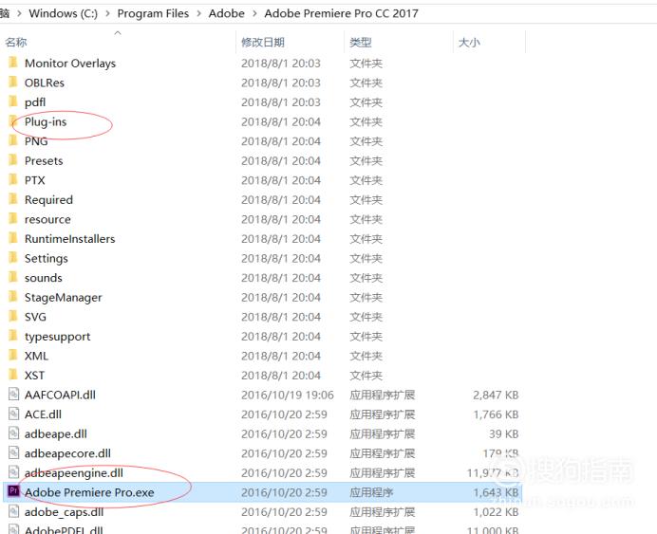Select the adbeapeengine.dll file name

(x=74, y=473)
